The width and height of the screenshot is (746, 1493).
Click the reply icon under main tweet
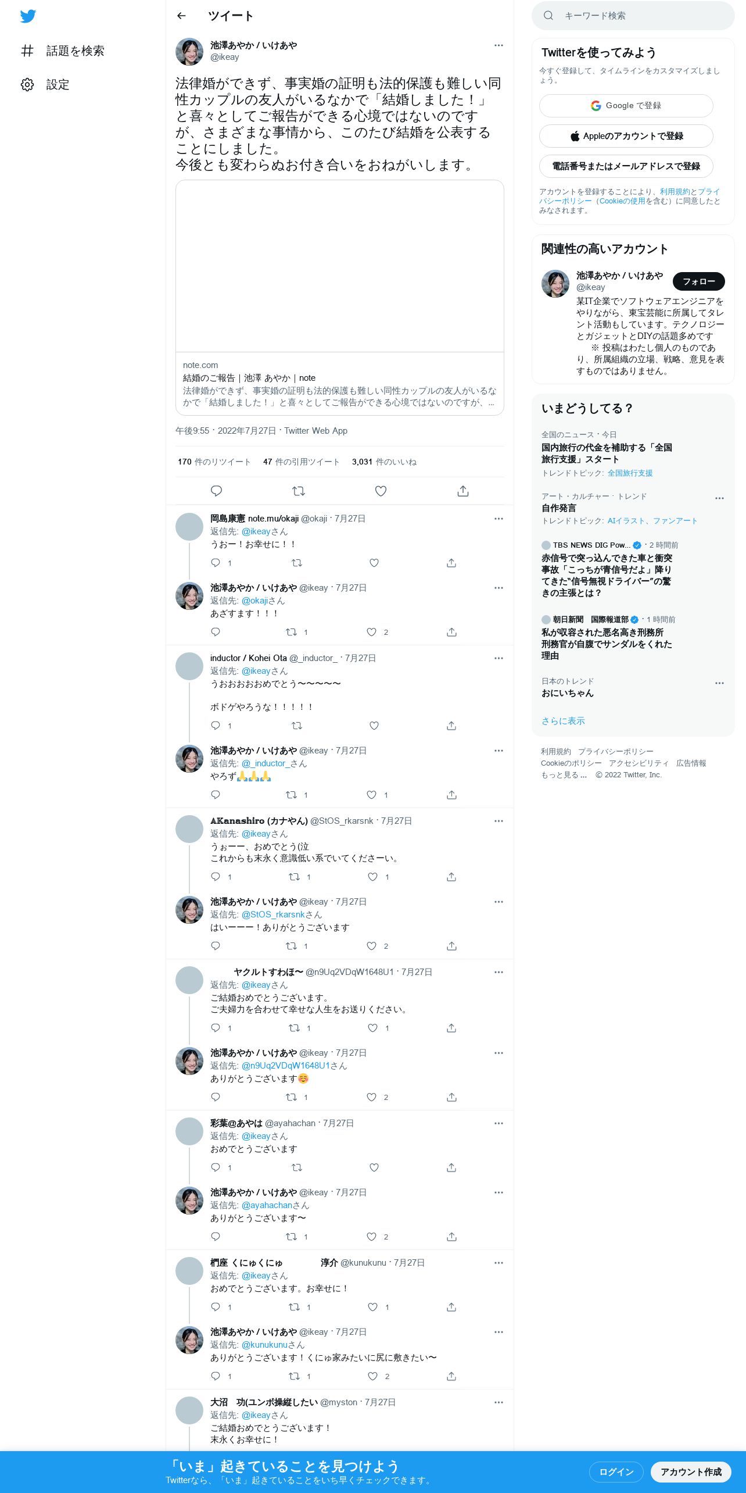point(216,491)
